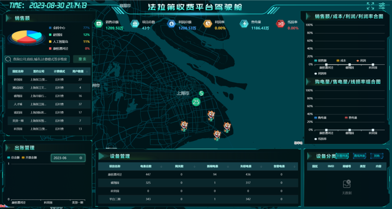Click the 售电量 lightning icon
This screenshot has width=392, height=209.
[244, 24]
